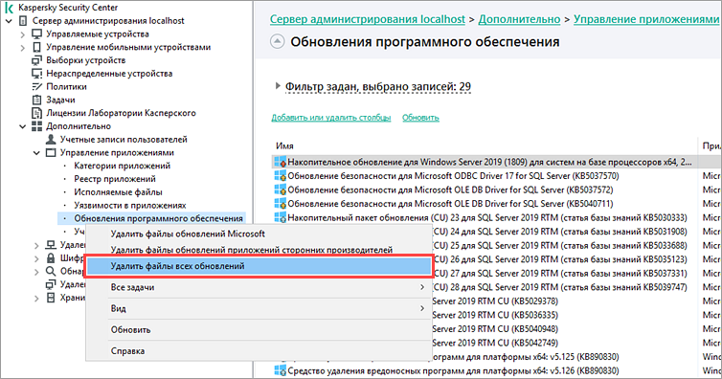The image size is (722, 379).
Task: Open the Управление приложениями breadcrumb link
Action: [x=646, y=19]
